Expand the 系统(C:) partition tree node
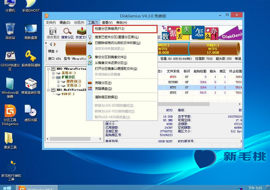This screenshot has height=190, width=270. 53,73
